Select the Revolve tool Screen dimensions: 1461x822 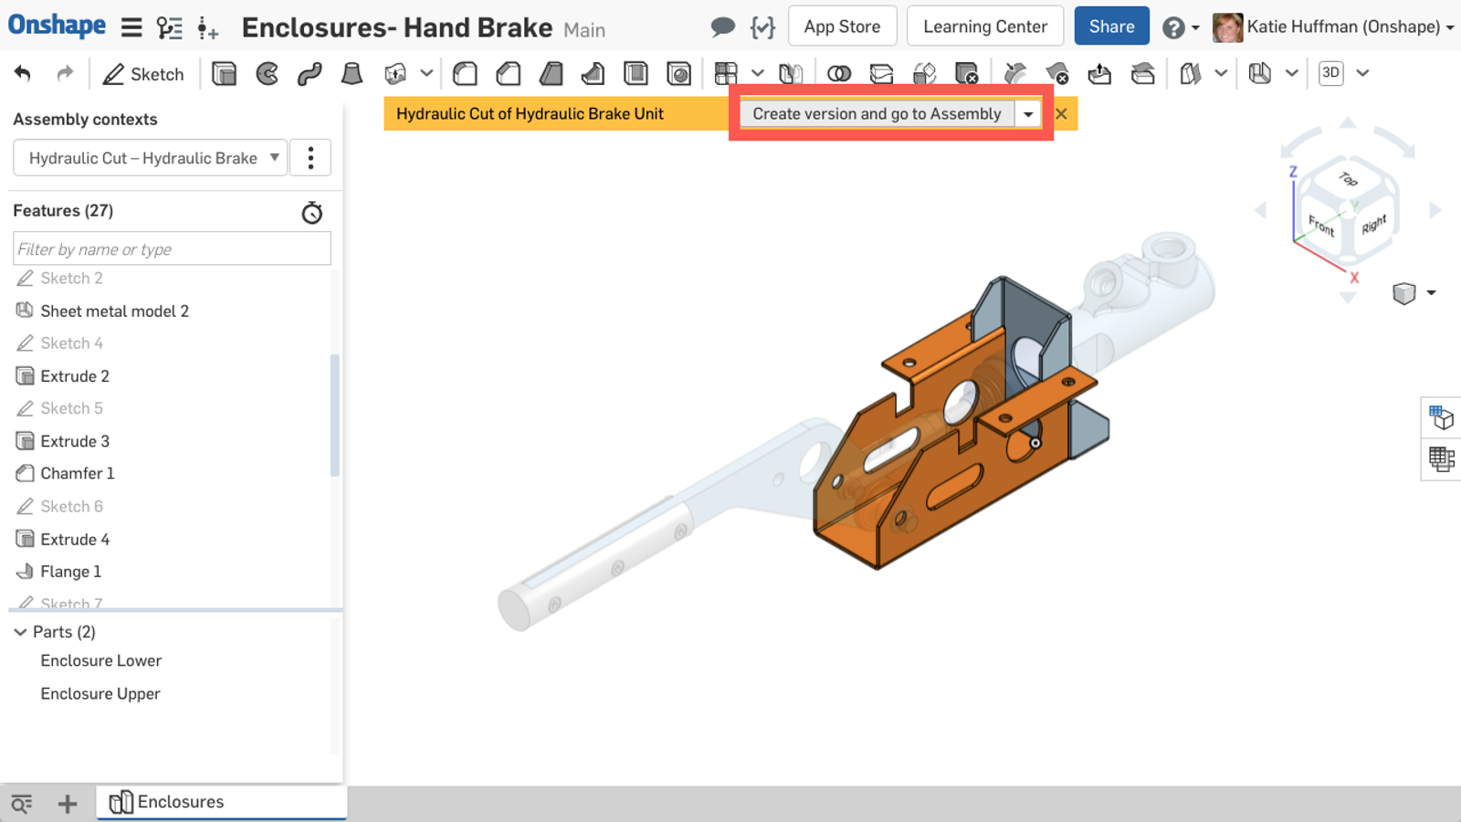click(267, 74)
